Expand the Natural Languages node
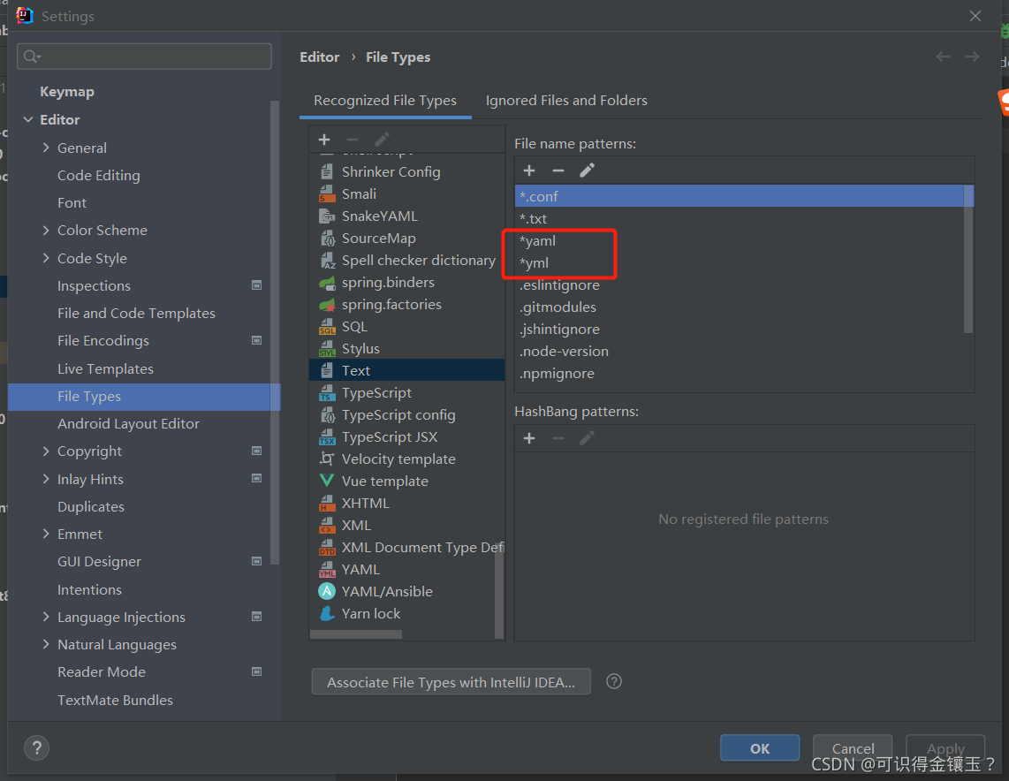The image size is (1009, 781). tap(46, 644)
